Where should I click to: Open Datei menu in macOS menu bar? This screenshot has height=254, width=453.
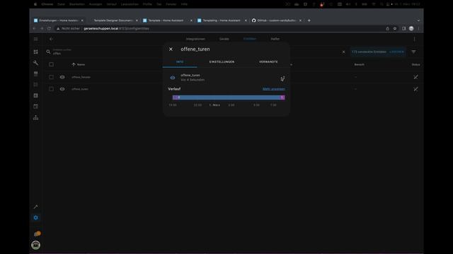[x=61, y=4]
